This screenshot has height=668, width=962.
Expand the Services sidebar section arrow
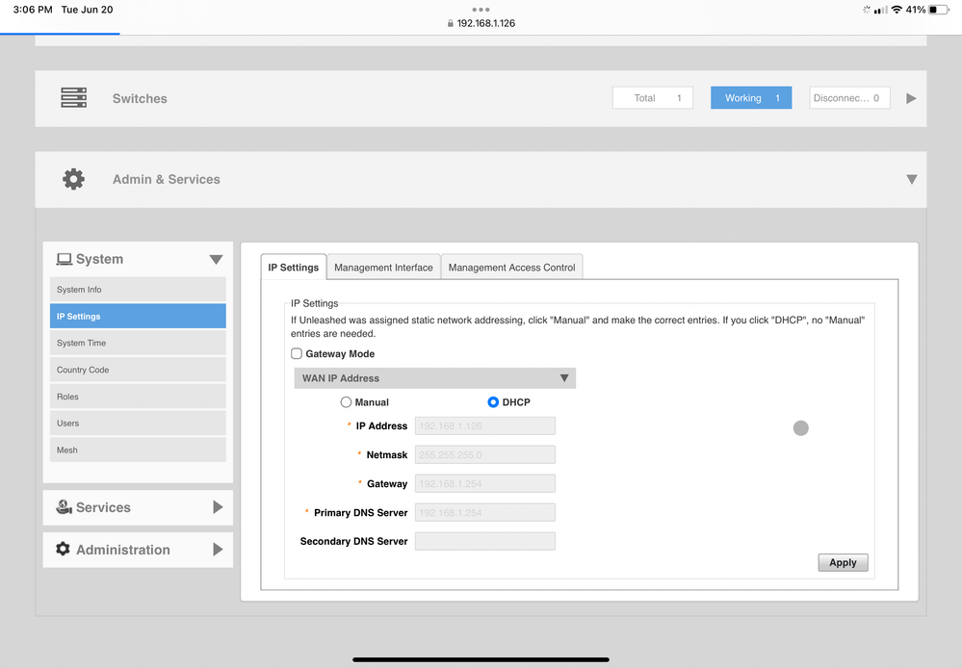point(218,507)
